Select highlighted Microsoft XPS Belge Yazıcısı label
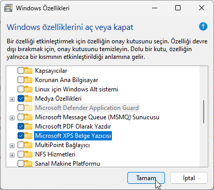 coord(73,136)
